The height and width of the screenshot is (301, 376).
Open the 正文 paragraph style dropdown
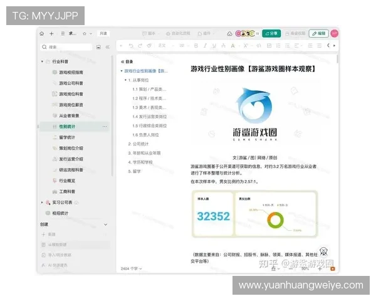pyautogui.click(x=165, y=46)
